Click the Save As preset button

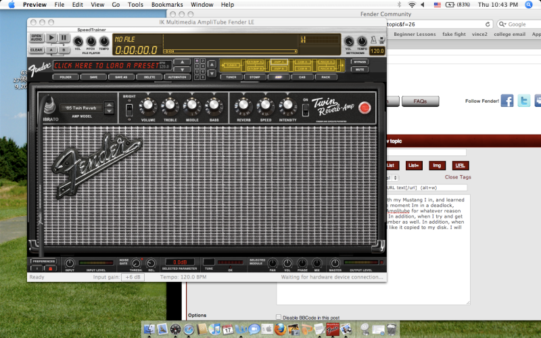point(121,77)
